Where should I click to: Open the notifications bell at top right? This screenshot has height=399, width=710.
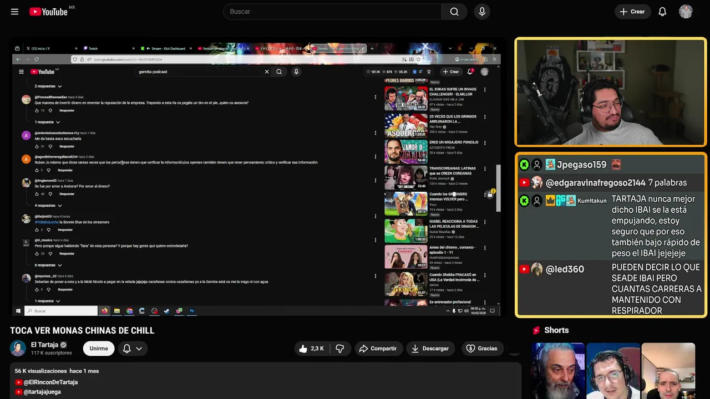click(x=662, y=12)
